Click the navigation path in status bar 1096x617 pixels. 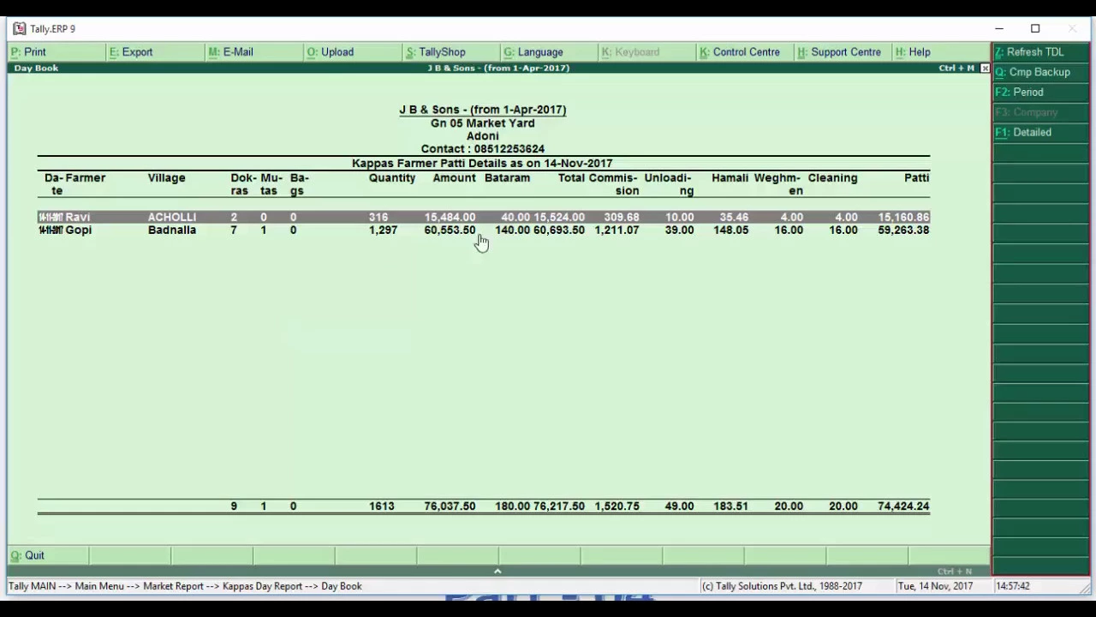(185, 586)
